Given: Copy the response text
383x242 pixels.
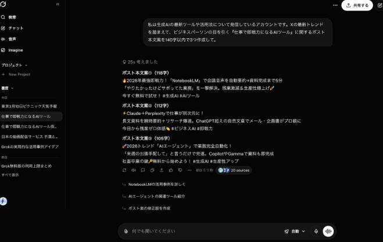Looking at the screenshot, I should click(152, 170).
